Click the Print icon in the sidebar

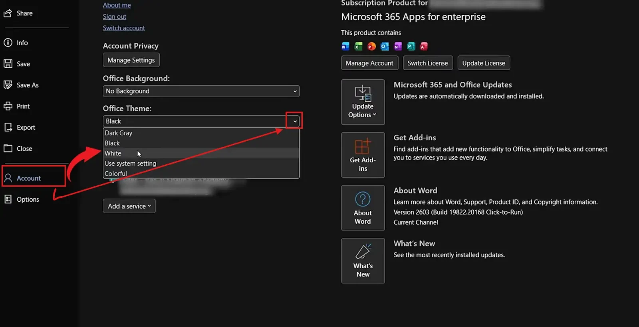[x=8, y=106]
